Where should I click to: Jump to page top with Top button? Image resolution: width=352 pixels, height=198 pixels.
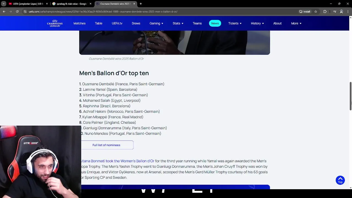click(x=340, y=180)
